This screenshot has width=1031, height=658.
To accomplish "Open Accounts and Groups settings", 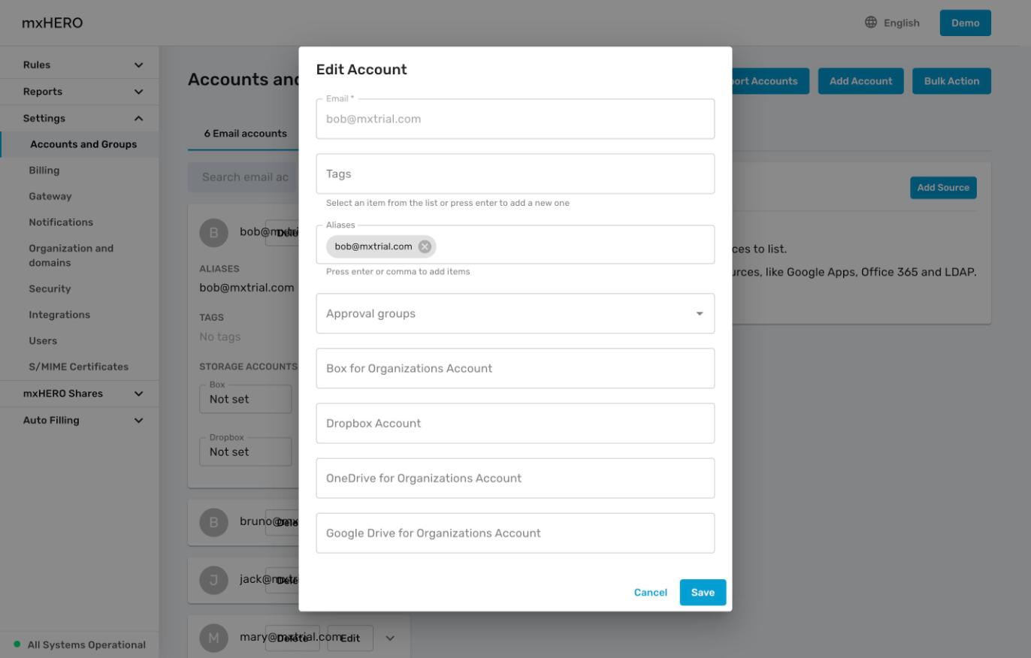I will tap(80, 144).
